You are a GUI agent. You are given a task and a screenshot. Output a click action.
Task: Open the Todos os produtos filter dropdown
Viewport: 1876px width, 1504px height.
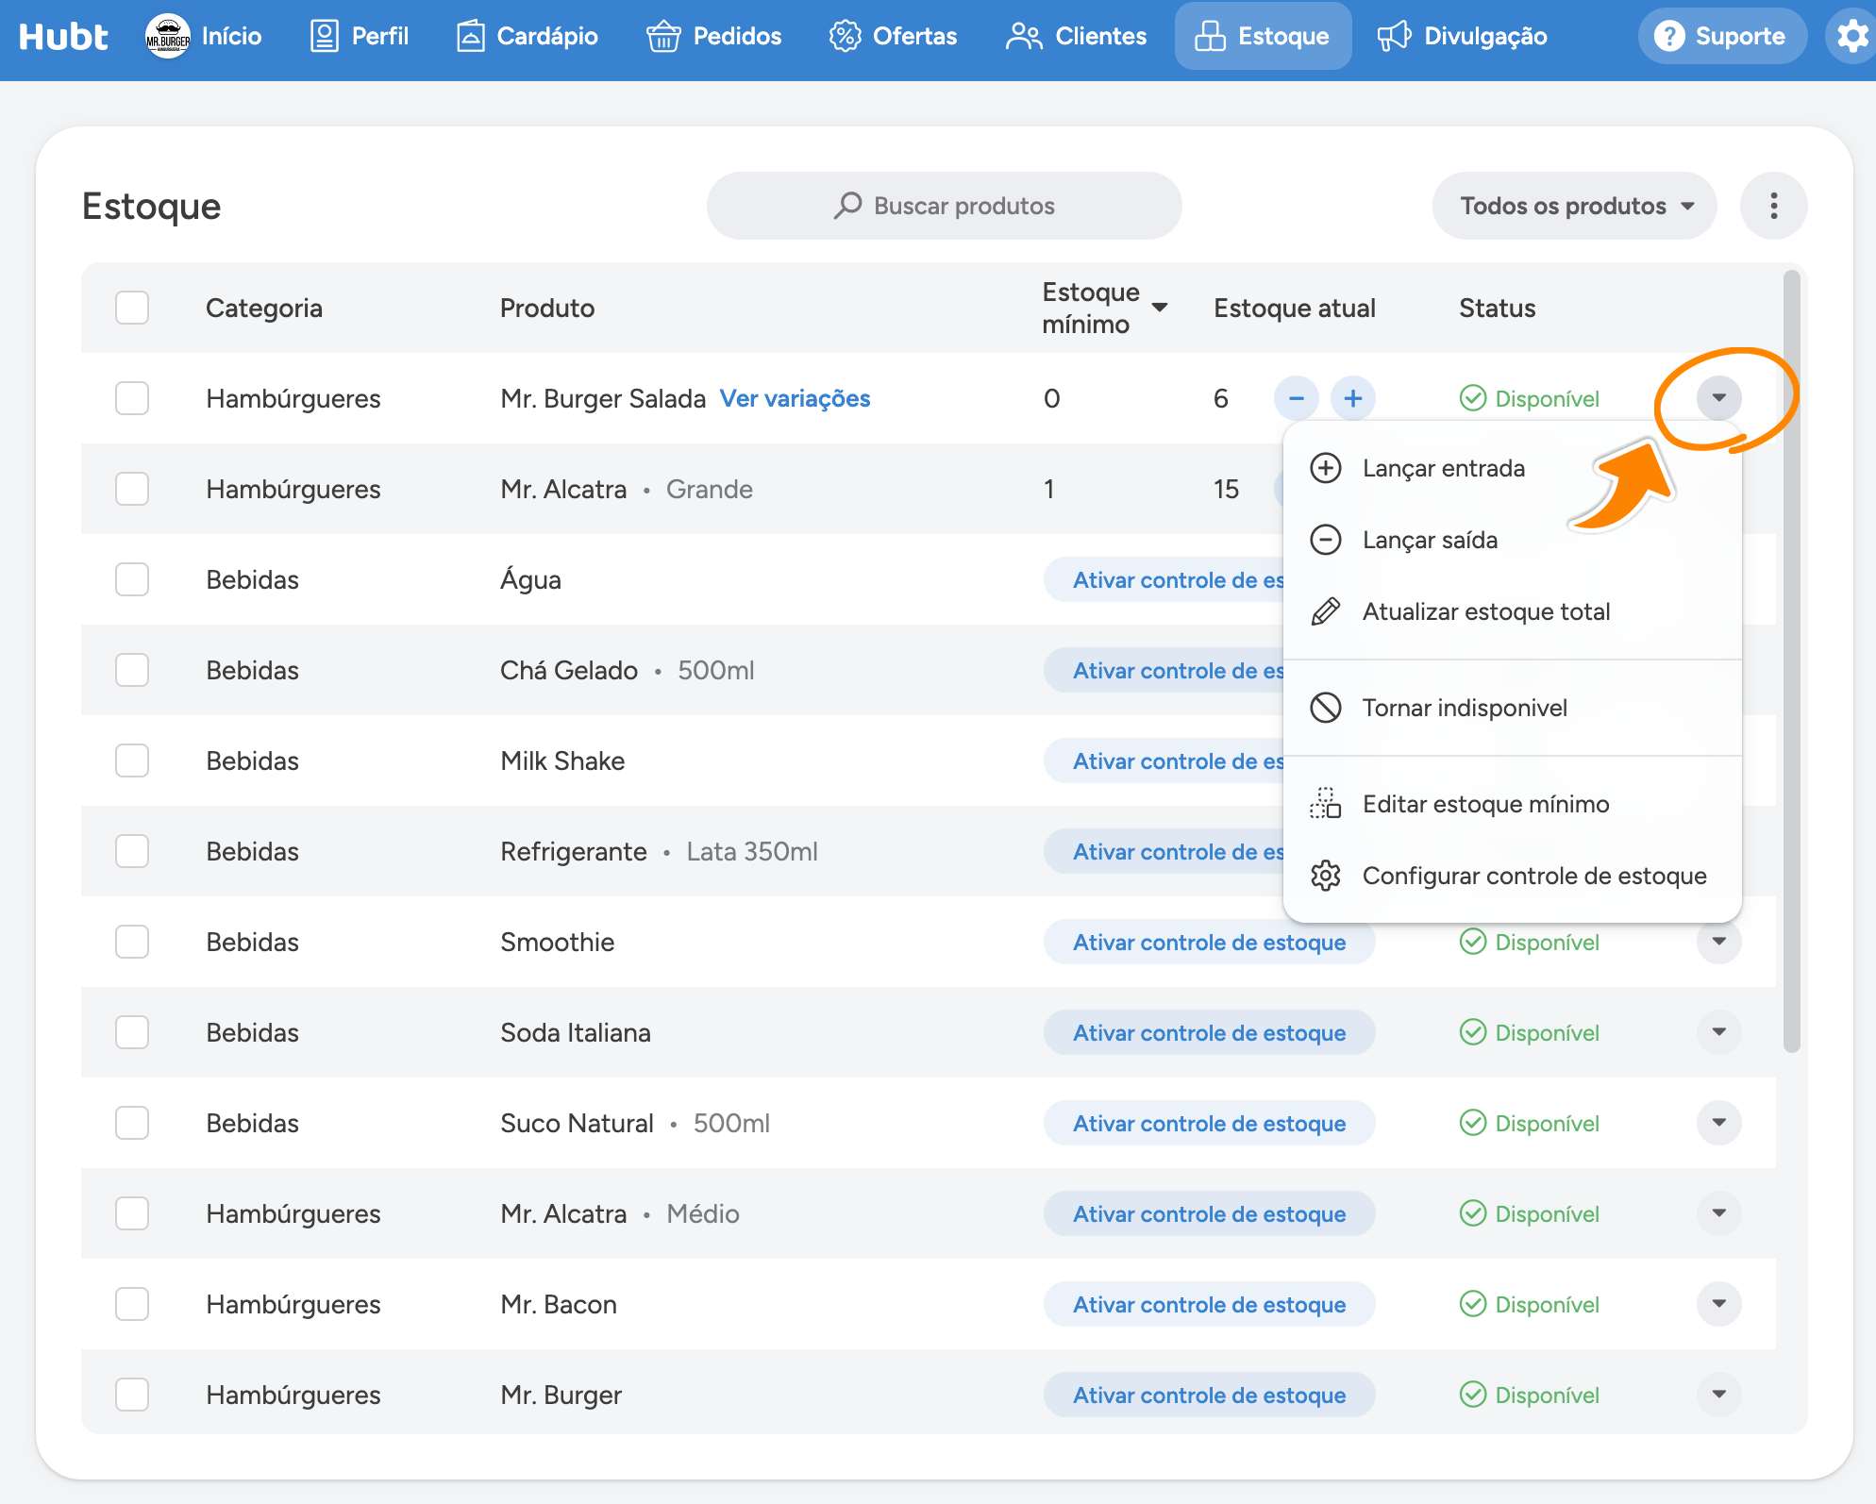point(1574,206)
